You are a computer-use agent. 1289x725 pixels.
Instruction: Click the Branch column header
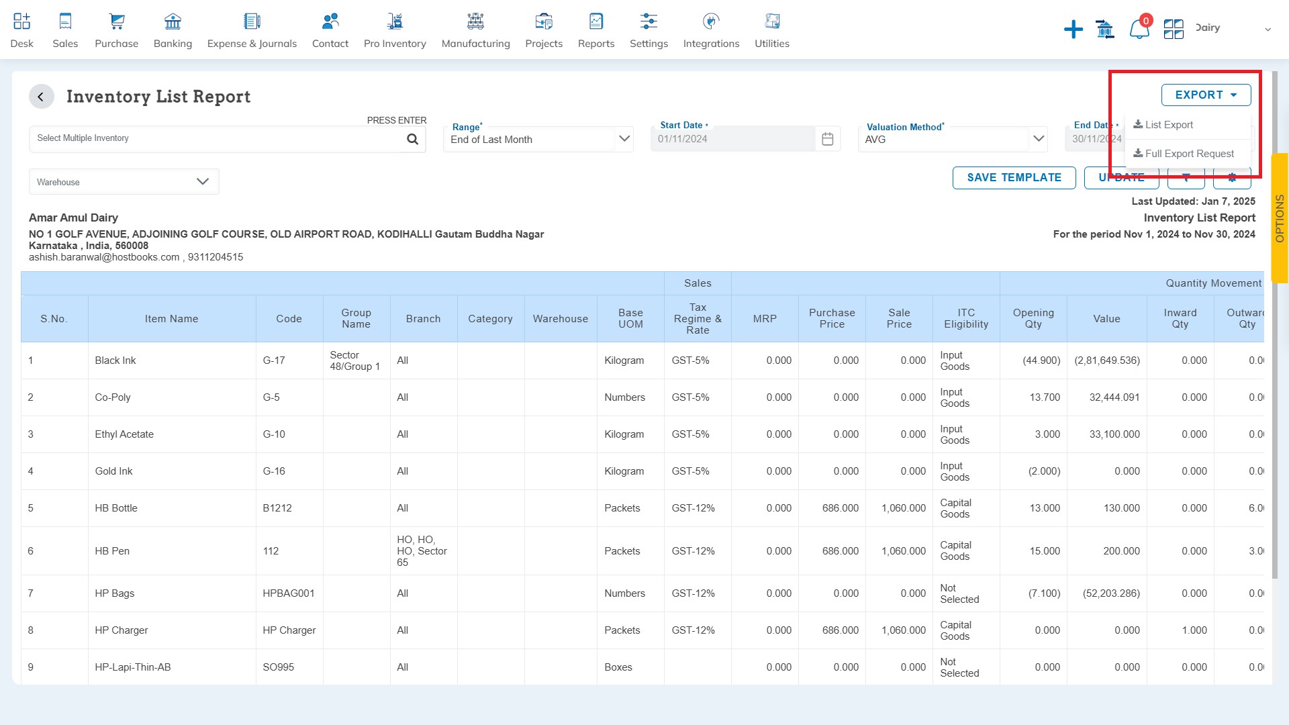coord(423,319)
